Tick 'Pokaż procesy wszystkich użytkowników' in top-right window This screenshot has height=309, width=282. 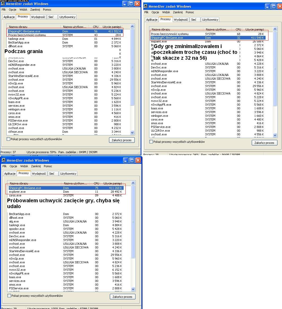151,142
